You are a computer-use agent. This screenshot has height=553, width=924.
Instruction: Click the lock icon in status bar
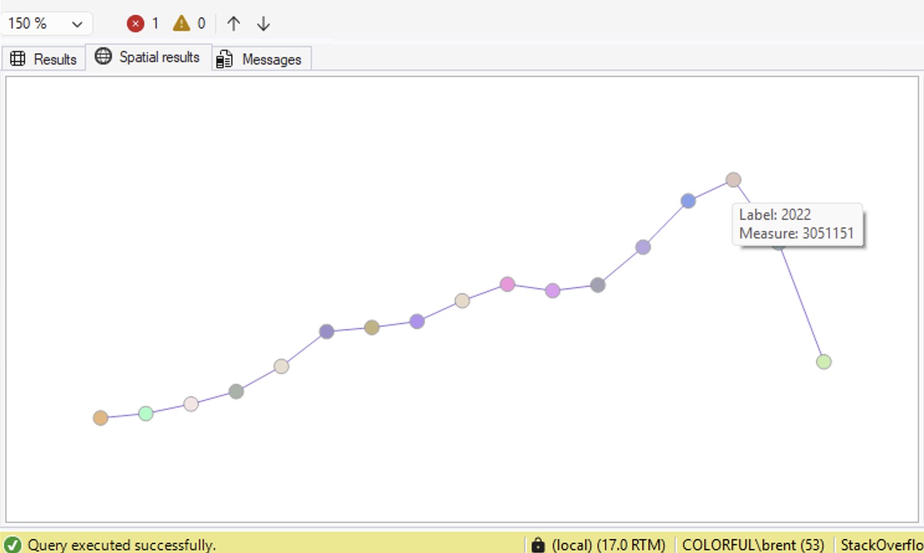[538, 545]
